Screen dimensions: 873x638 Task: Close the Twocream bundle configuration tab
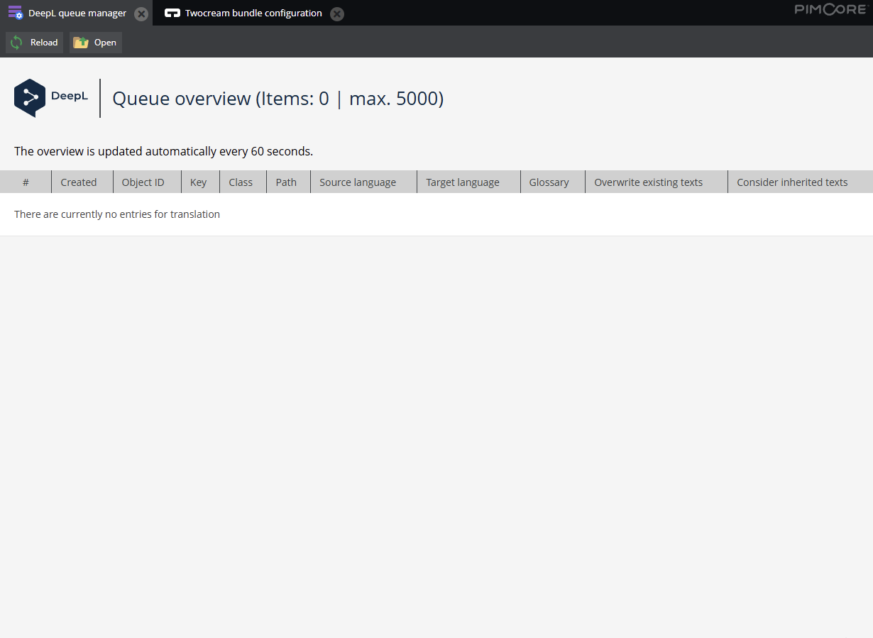[337, 14]
